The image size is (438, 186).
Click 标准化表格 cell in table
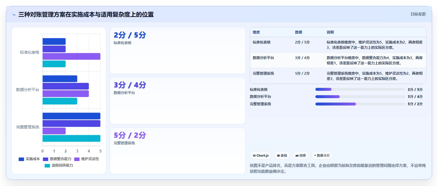(262, 42)
